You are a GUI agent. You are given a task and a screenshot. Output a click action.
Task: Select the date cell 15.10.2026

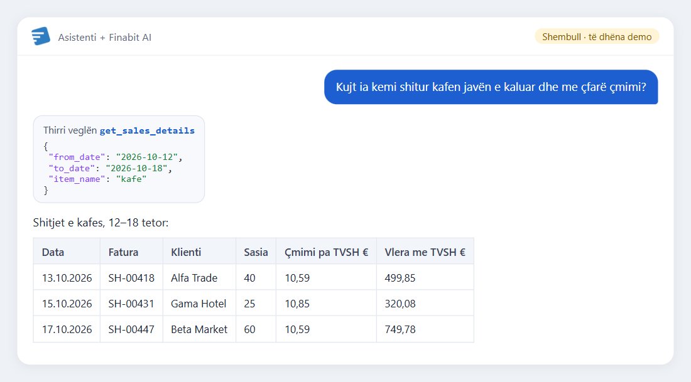pyautogui.click(x=67, y=304)
